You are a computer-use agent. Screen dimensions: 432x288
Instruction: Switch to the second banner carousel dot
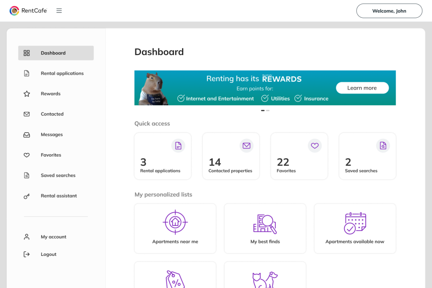click(x=268, y=111)
